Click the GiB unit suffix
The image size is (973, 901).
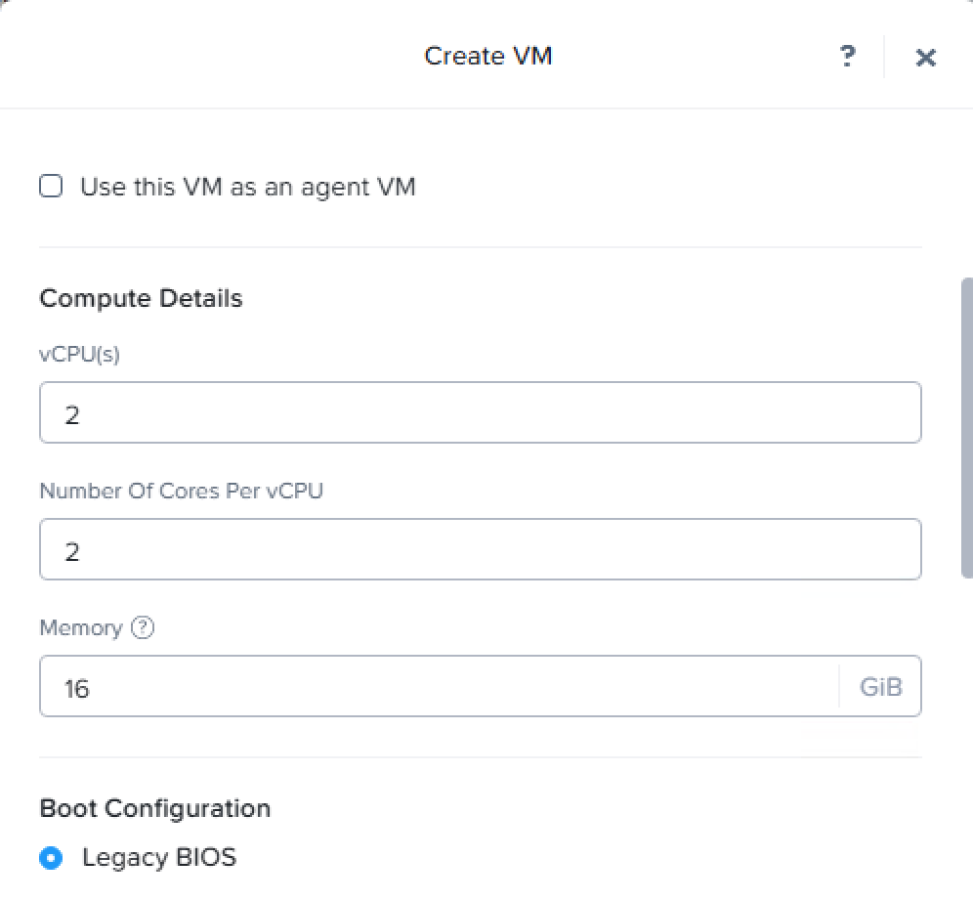click(x=880, y=686)
